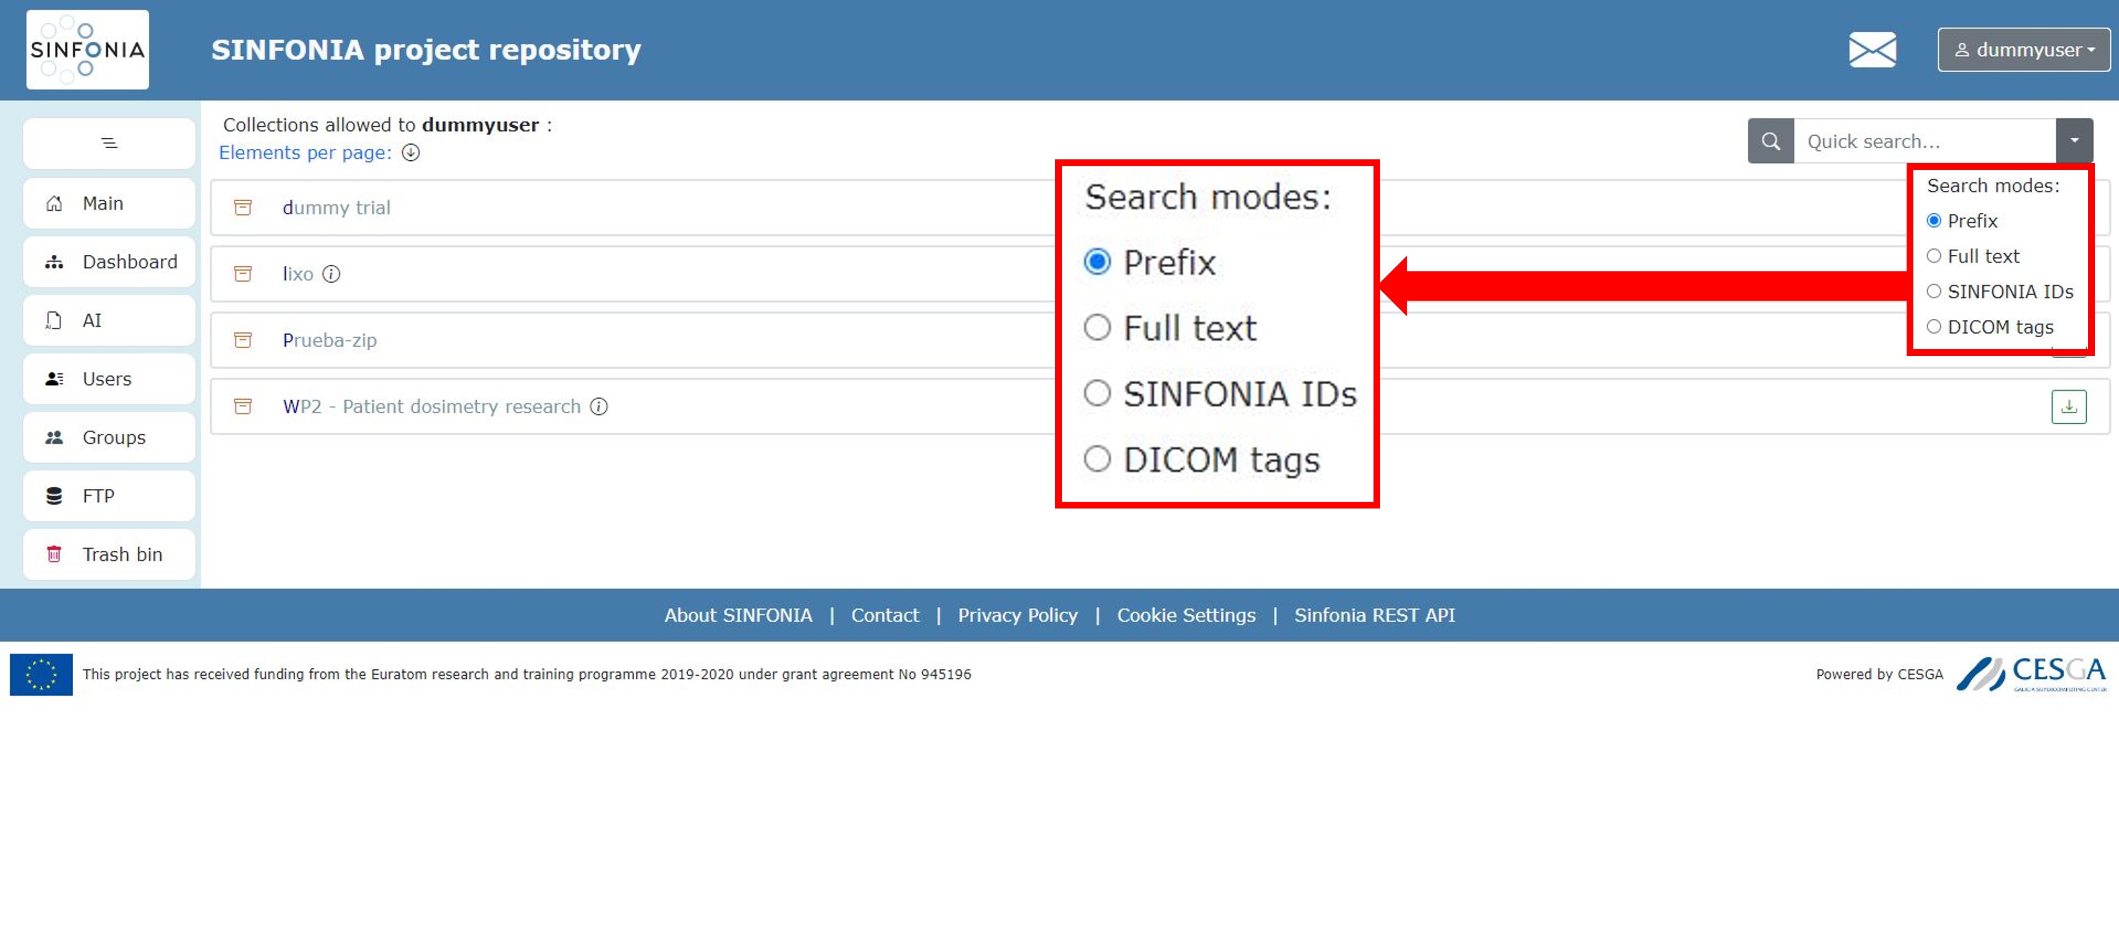Click the archive icon beside dummy trial

tap(243, 208)
